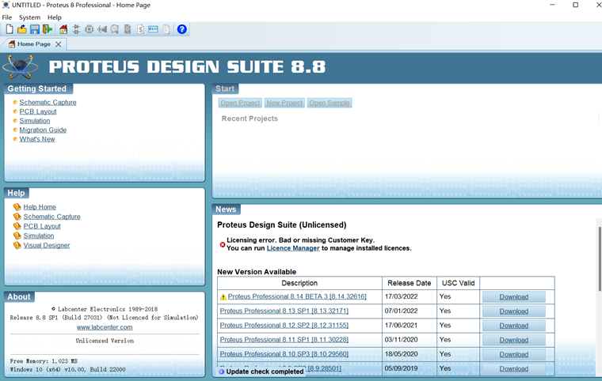Open Simulation link in Help panel
This screenshot has height=381, width=602.
[x=39, y=236]
